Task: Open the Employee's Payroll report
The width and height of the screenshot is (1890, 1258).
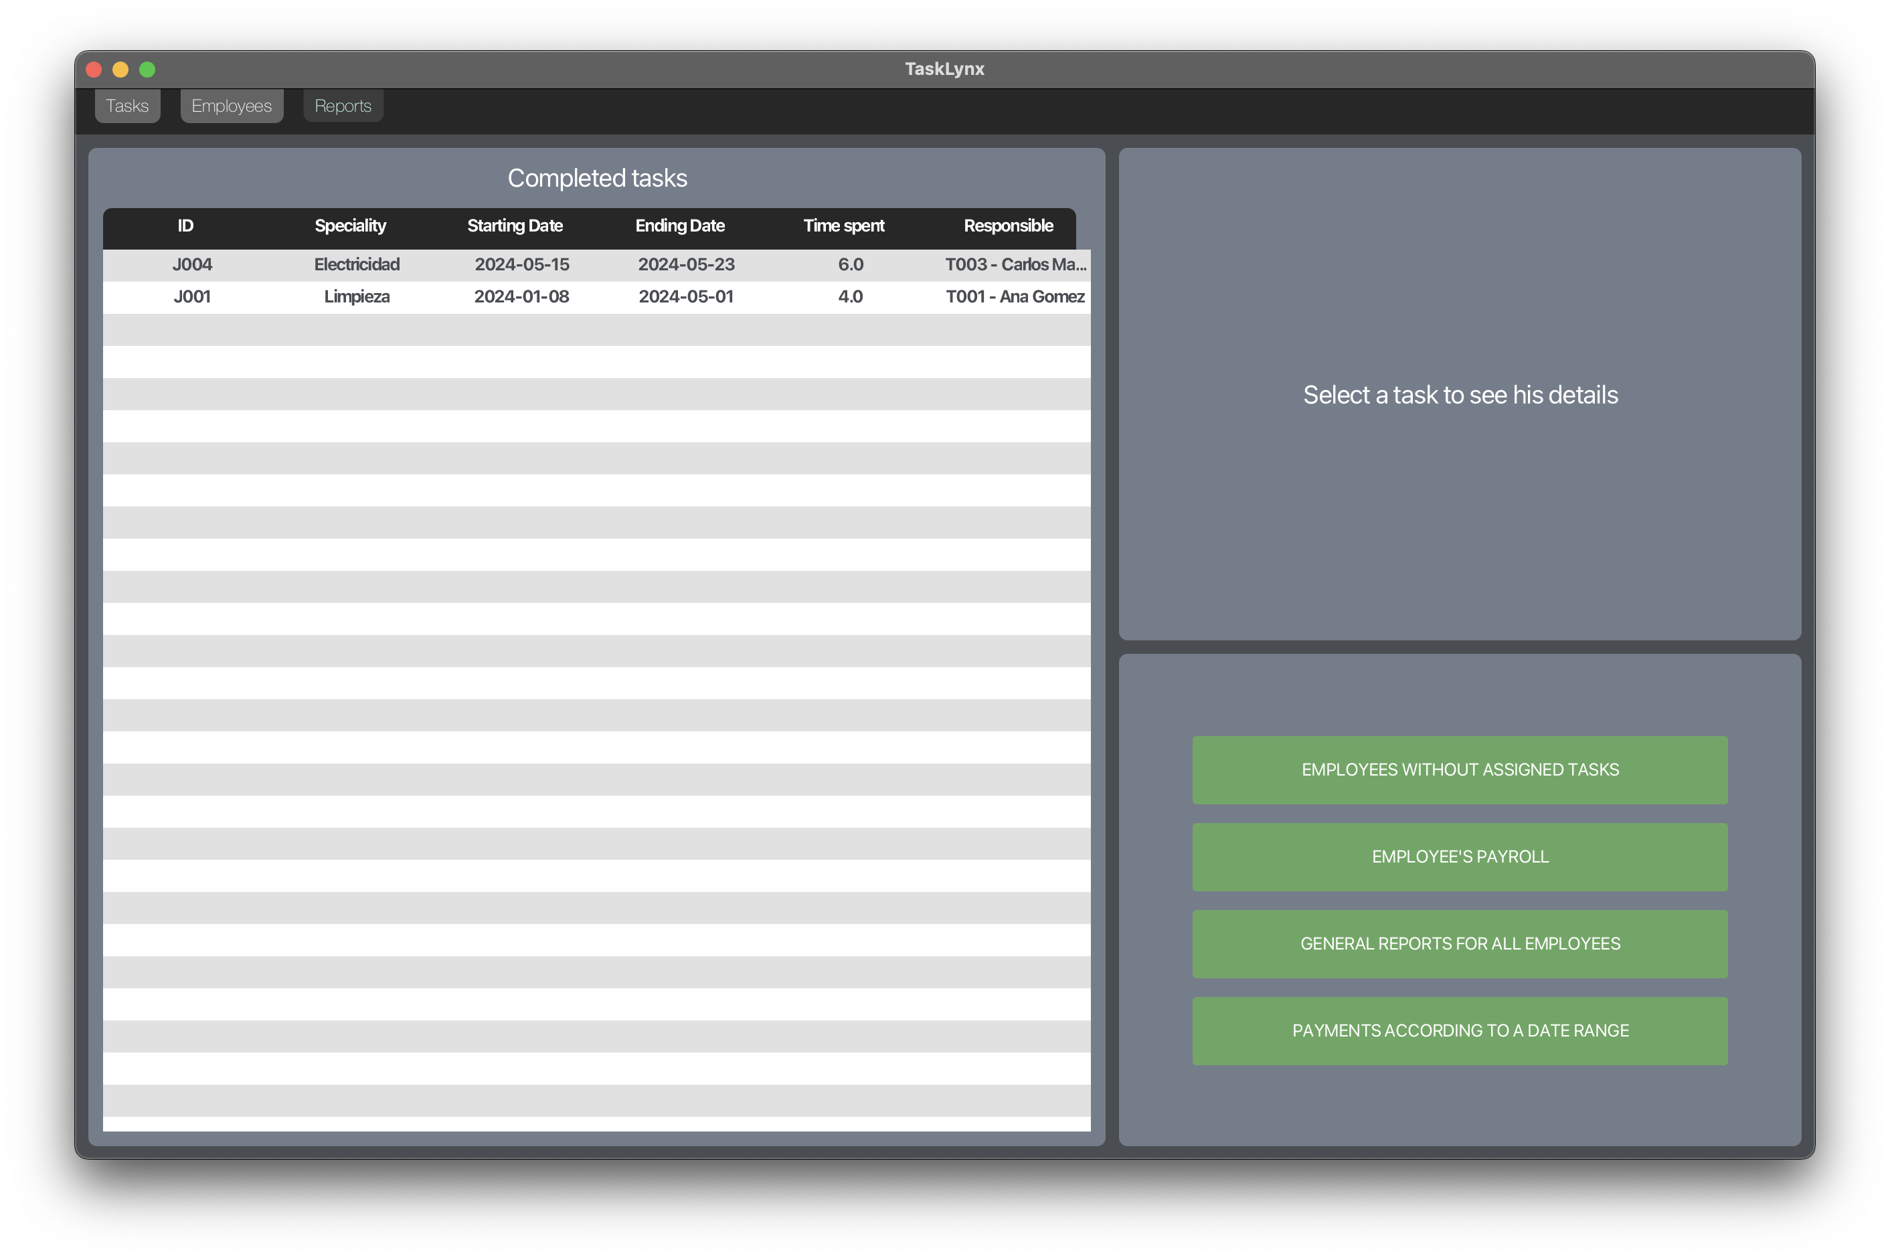Action: pyautogui.click(x=1459, y=856)
